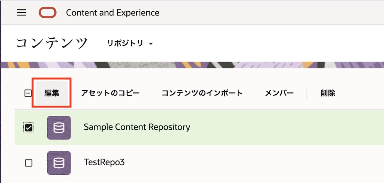Click the decorative purple banner image
This screenshot has width=384, height=183.
click(x=225, y=65)
